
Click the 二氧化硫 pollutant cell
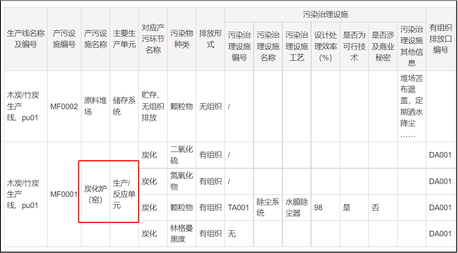pos(181,155)
